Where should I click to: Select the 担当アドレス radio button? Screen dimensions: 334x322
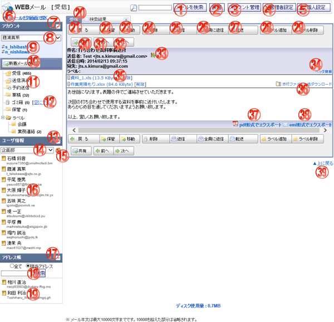28,266
